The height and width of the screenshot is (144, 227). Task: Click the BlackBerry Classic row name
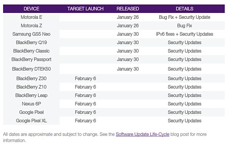tap(31, 51)
